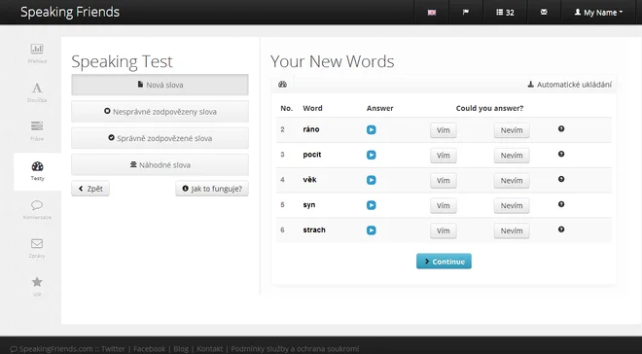642x354 pixels.
Task: Open the Facebook footer link
Action: [x=150, y=349]
